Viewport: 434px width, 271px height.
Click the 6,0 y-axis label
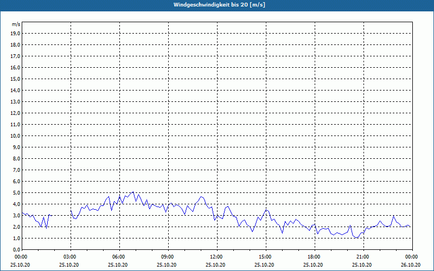[x=16, y=182]
